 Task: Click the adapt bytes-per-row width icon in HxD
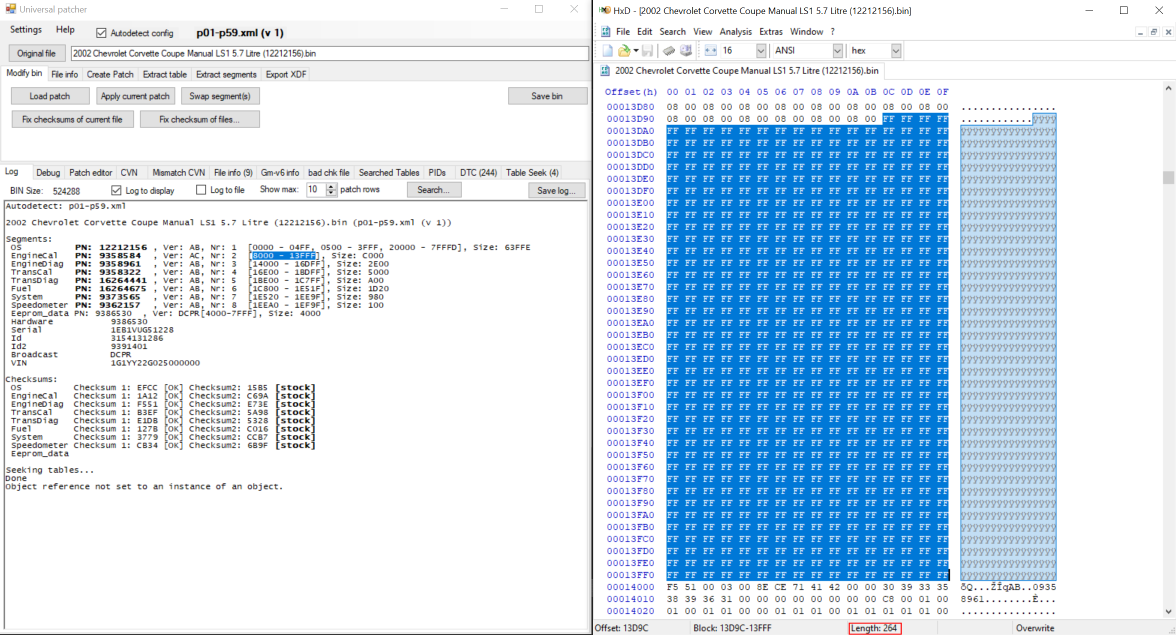710,50
